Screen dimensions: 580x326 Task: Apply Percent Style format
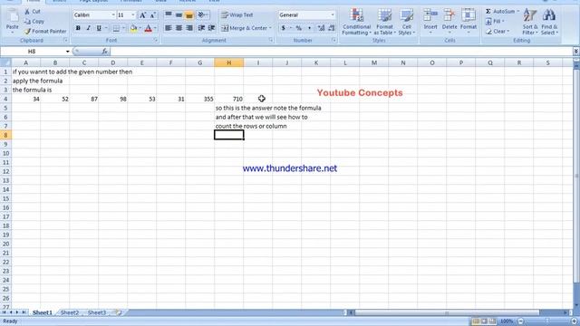pos(298,28)
